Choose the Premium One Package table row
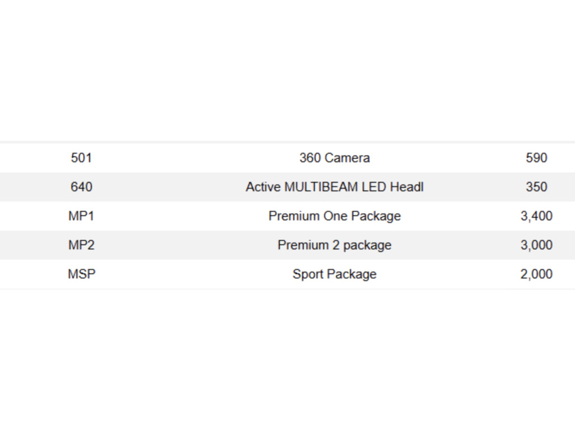575x431 pixels. pyautogui.click(x=287, y=216)
